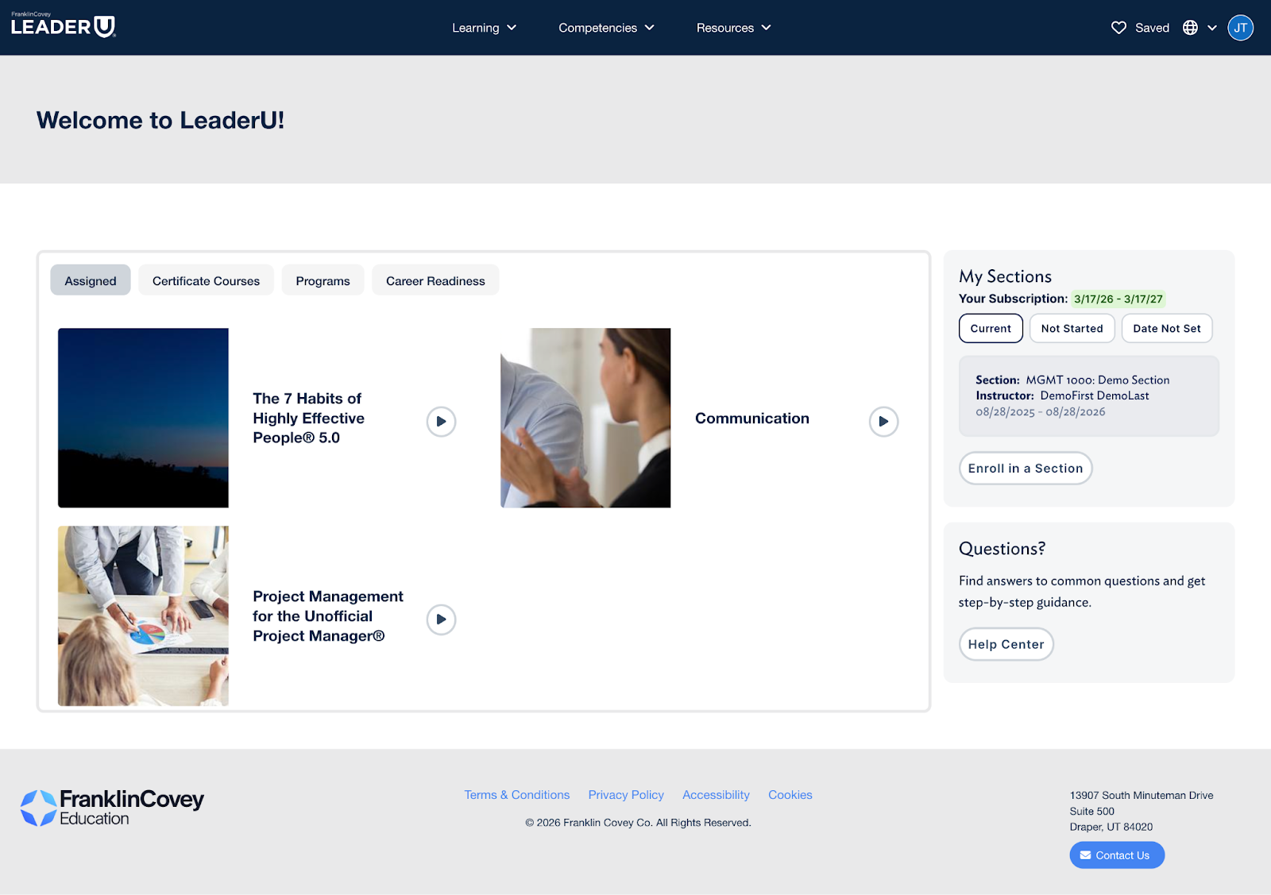
Task: Play The 7 Habits course
Action: (441, 422)
